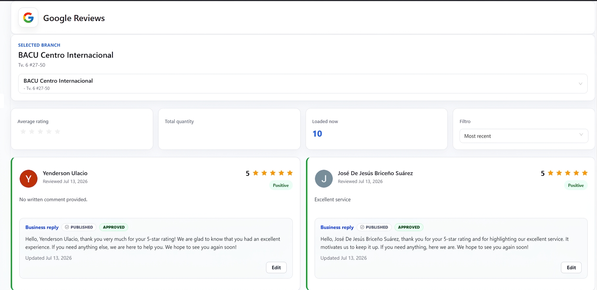Click Yenderson Ulacio's red Y avatar
597x290 pixels.
coord(29,178)
